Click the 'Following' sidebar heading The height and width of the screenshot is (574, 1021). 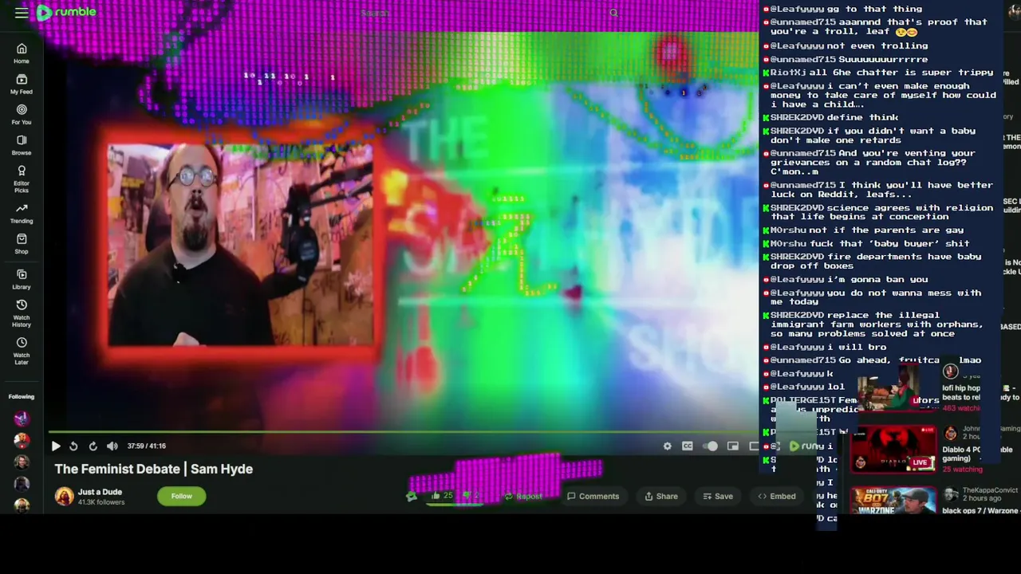click(x=22, y=397)
